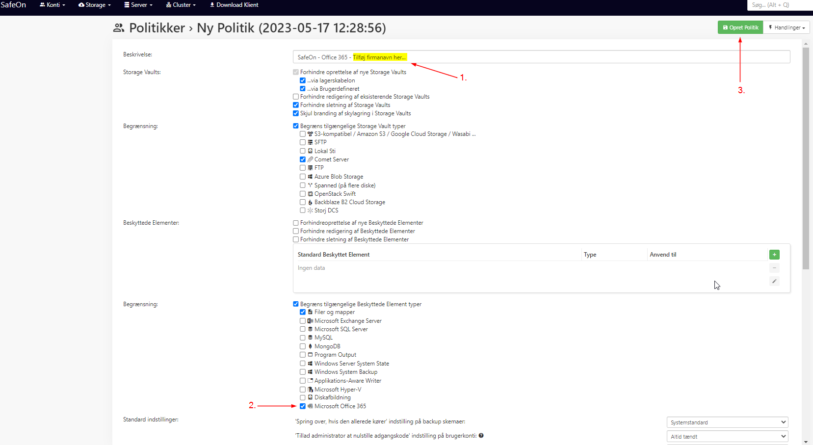Open the 'Altid tændt' dropdown
Viewport: 813px width, 445px height.
point(727,437)
